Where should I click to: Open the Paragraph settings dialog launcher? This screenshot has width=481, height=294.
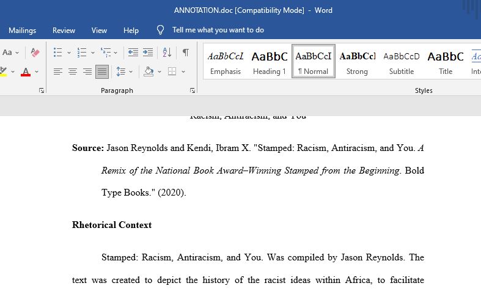[x=193, y=90]
